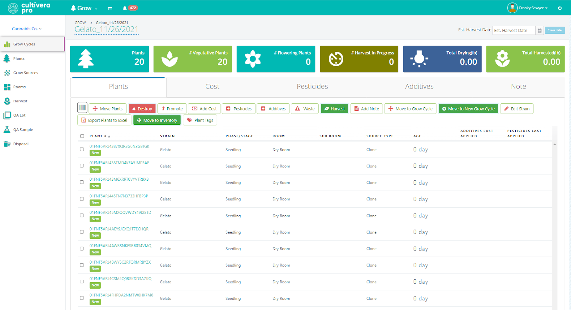Click the flower icon on Total Harvested card
This screenshot has width=571, height=310.
(502, 59)
